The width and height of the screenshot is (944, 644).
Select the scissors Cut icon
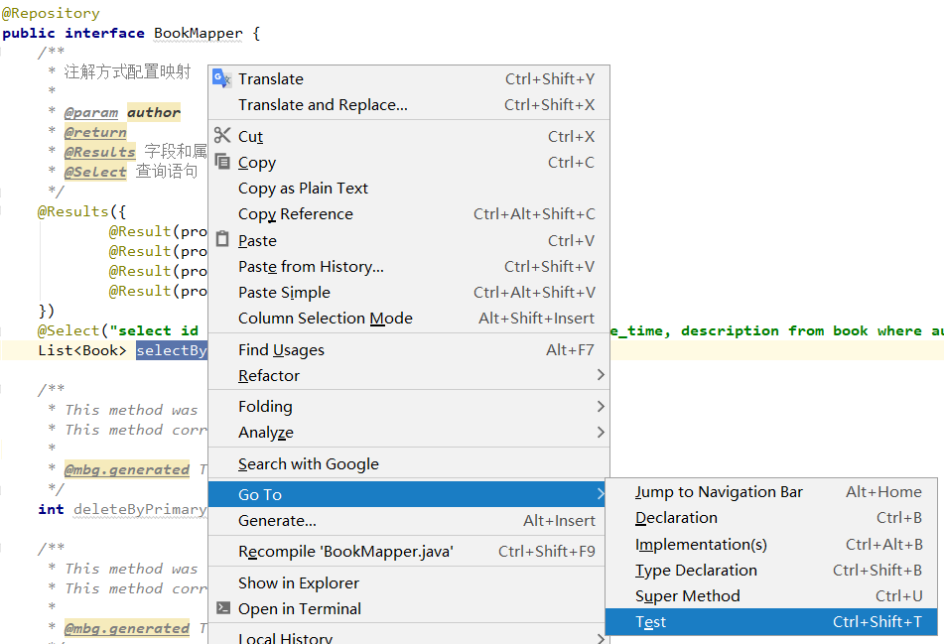coord(222,135)
